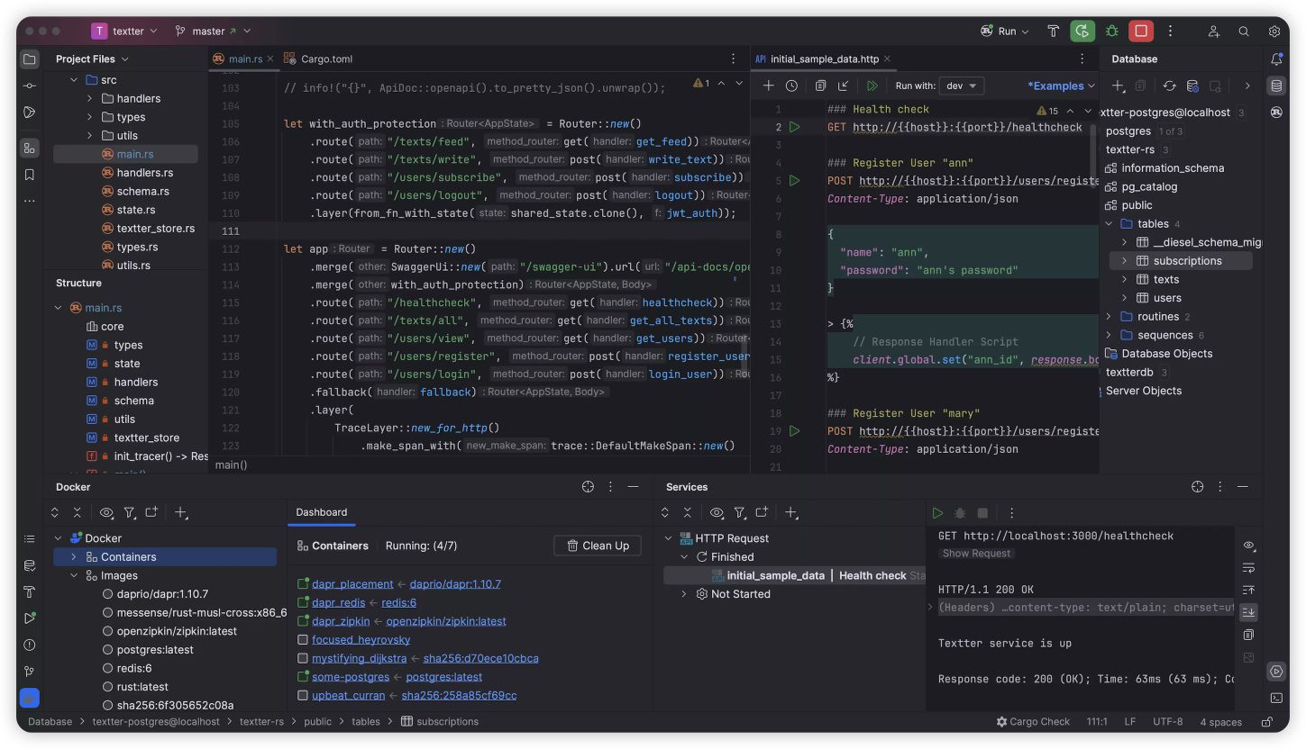
Task: Click the Clean Up button
Action: (597, 546)
